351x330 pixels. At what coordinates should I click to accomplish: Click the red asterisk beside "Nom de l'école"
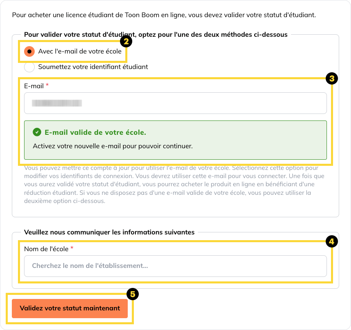tap(72, 249)
